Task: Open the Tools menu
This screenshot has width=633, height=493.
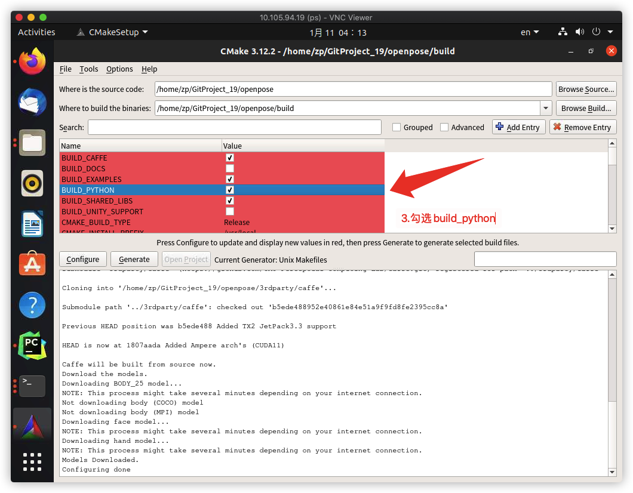Action: pyautogui.click(x=88, y=69)
